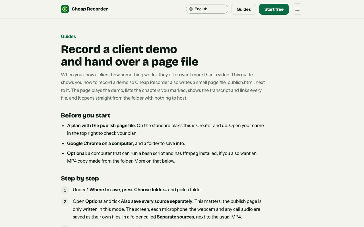Click the Start free button
This screenshot has width=364, height=227.
(274, 9)
